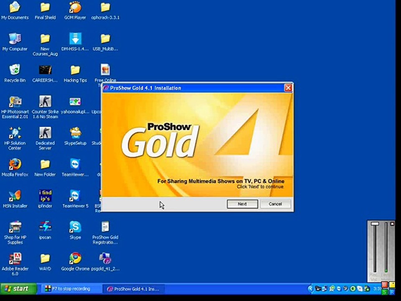Close the recording volume panel

[392, 224]
